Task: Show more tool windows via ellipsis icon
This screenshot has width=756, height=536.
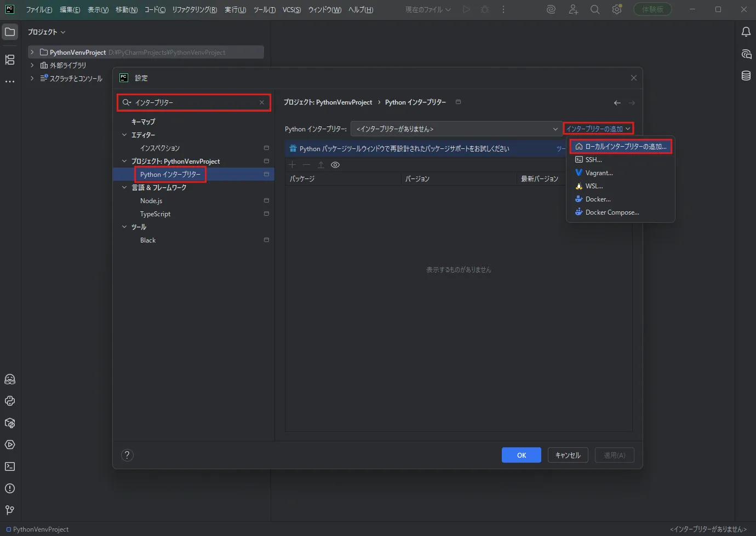Action: click(x=10, y=82)
